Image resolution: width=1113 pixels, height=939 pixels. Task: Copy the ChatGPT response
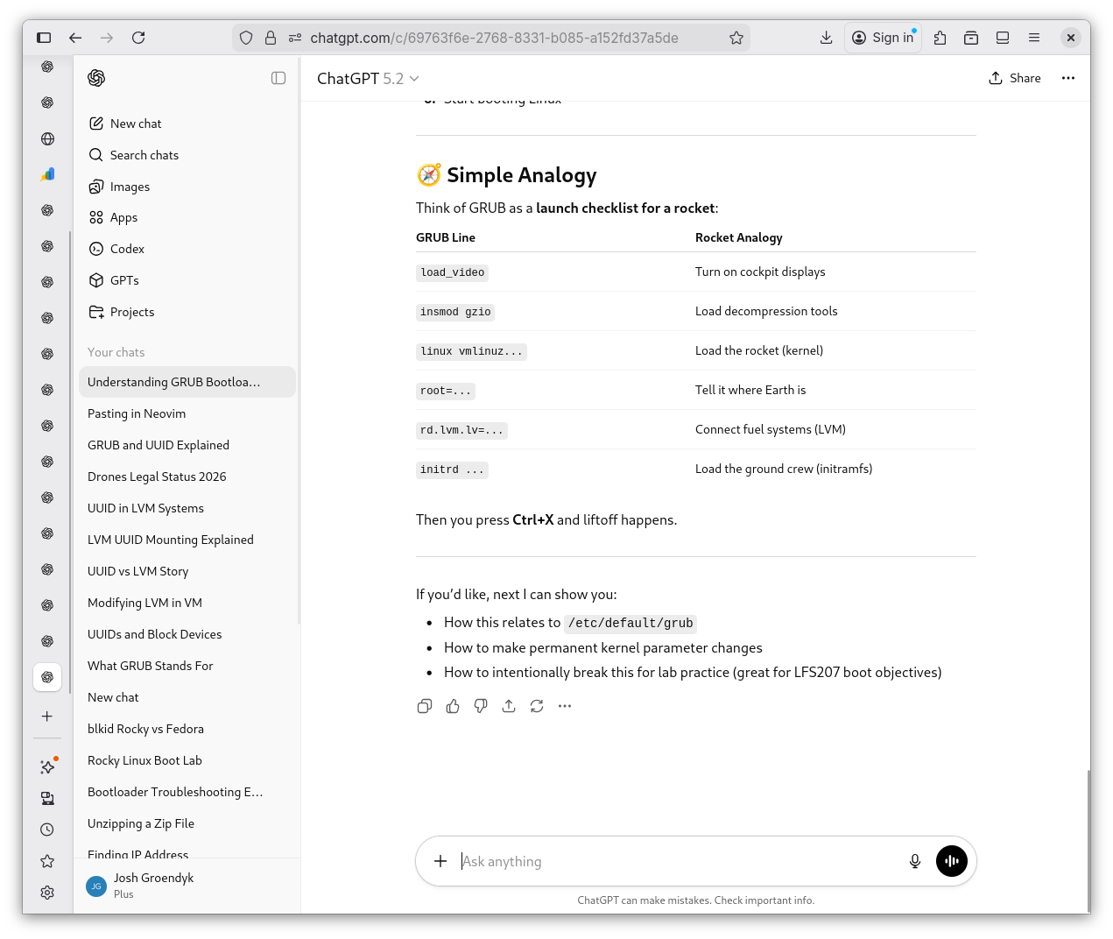[425, 706]
